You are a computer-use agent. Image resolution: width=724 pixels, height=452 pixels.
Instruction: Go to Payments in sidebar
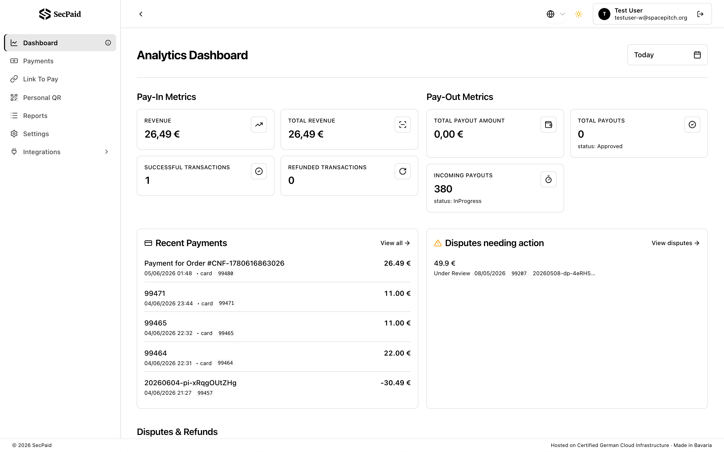[x=60, y=61]
